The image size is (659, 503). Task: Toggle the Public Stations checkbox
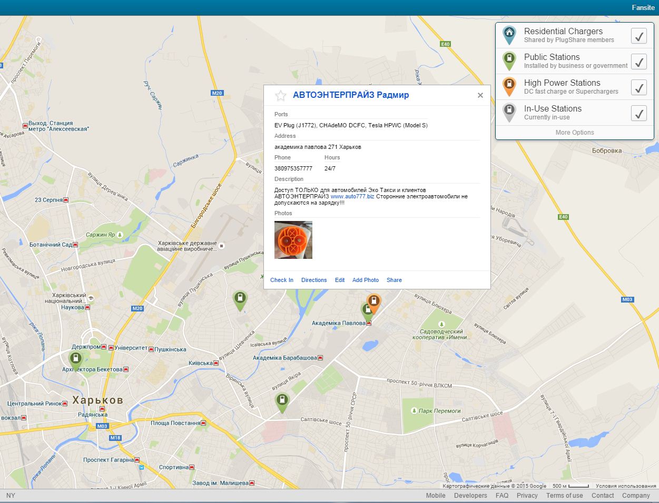[638, 62]
